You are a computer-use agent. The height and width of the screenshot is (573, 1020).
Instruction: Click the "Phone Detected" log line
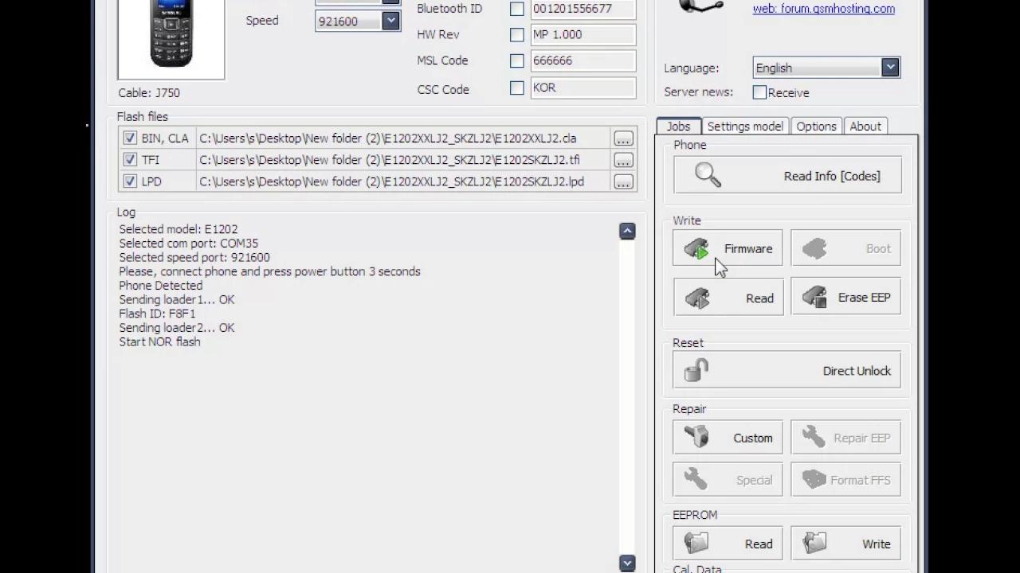(x=160, y=286)
